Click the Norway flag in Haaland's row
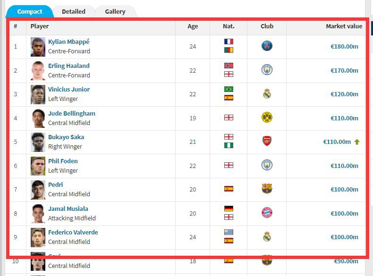 point(229,66)
